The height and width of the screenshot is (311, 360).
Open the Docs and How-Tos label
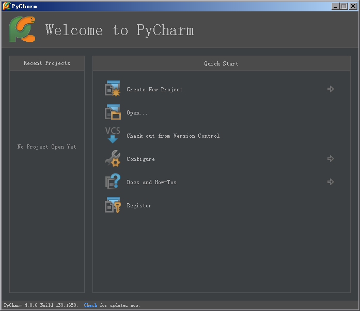point(151,182)
